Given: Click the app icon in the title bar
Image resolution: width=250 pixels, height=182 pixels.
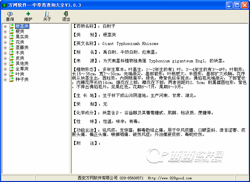Looking at the screenshot, I should point(4,5).
